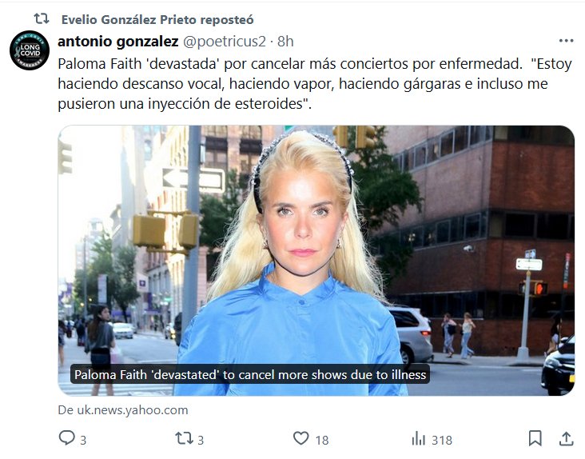Click the reply speech bubble icon

coord(67,438)
